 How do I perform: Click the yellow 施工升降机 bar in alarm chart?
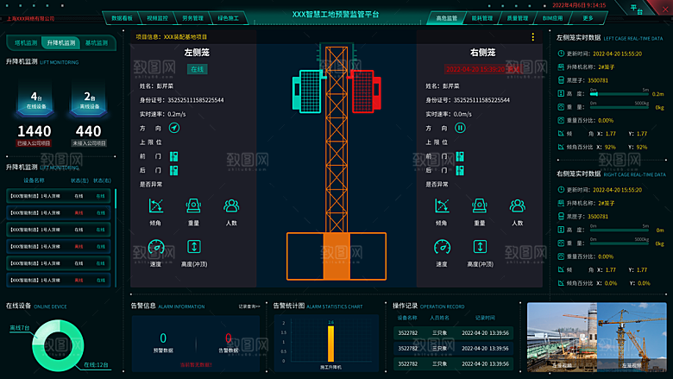tap(330, 344)
